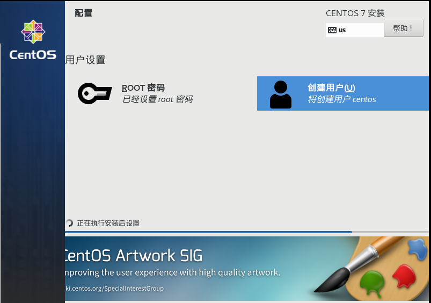The height and width of the screenshot is (303, 431).
Task: Click the 帮助! help button
Action: [x=403, y=28]
